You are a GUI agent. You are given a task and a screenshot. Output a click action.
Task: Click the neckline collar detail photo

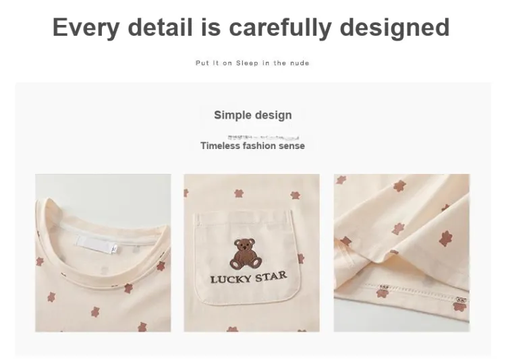click(x=103, y=253)
